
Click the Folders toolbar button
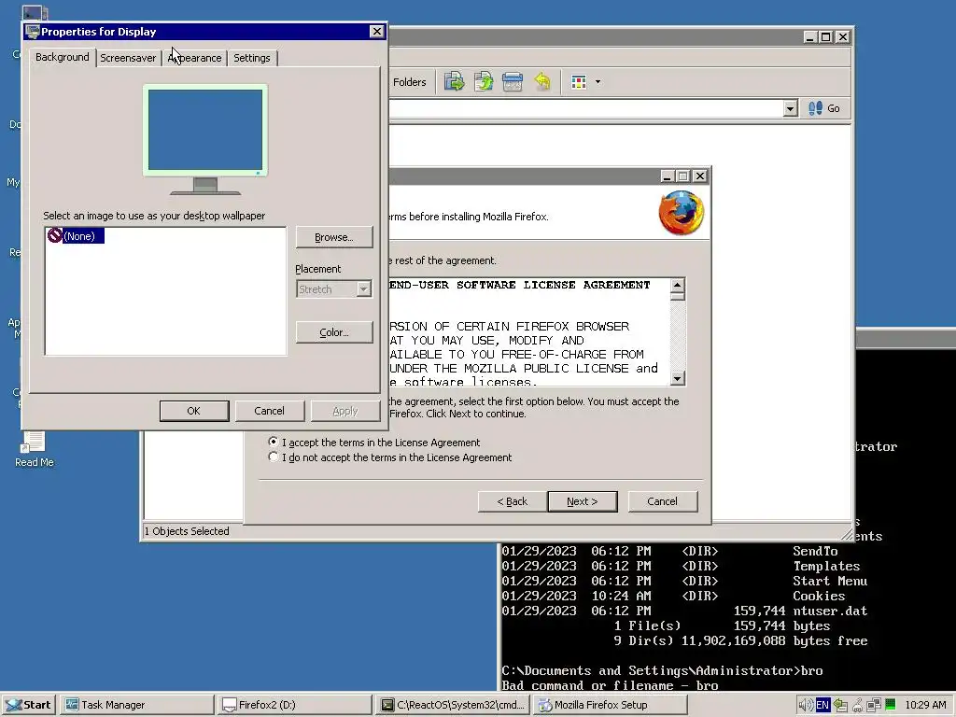[x=409, y=82]
